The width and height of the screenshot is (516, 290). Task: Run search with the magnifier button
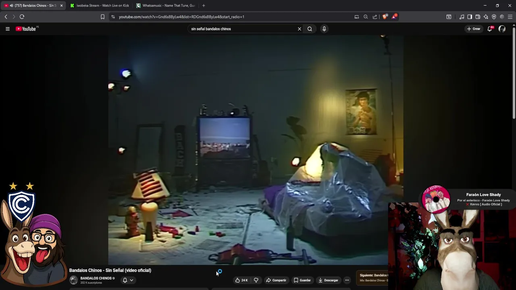tap(310, 29)
